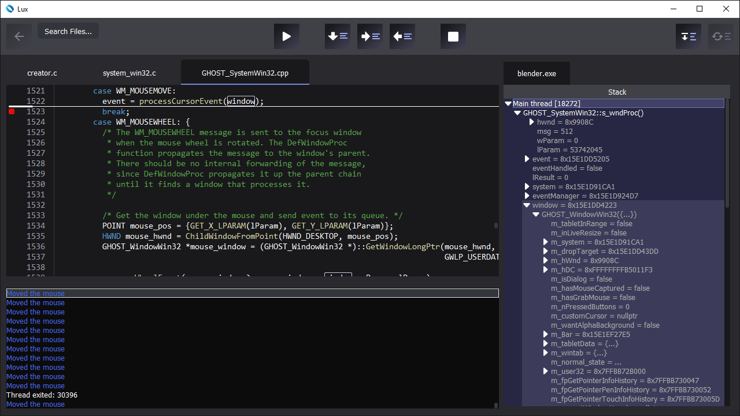This screenshot has width=740, height=416.
Task: Toggle the breakpoint on line 1523
Action: (12, 111)
